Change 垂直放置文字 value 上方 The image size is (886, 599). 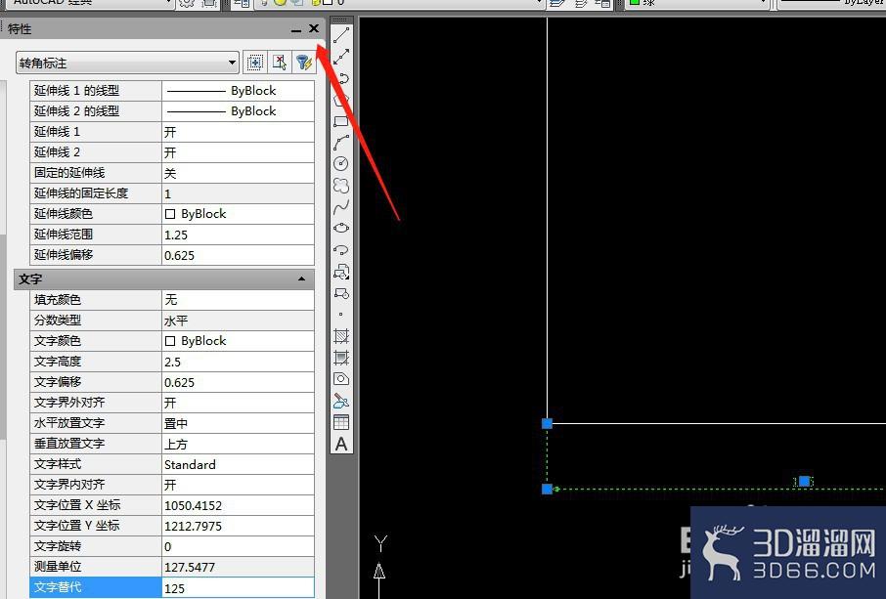pos(238,444)
